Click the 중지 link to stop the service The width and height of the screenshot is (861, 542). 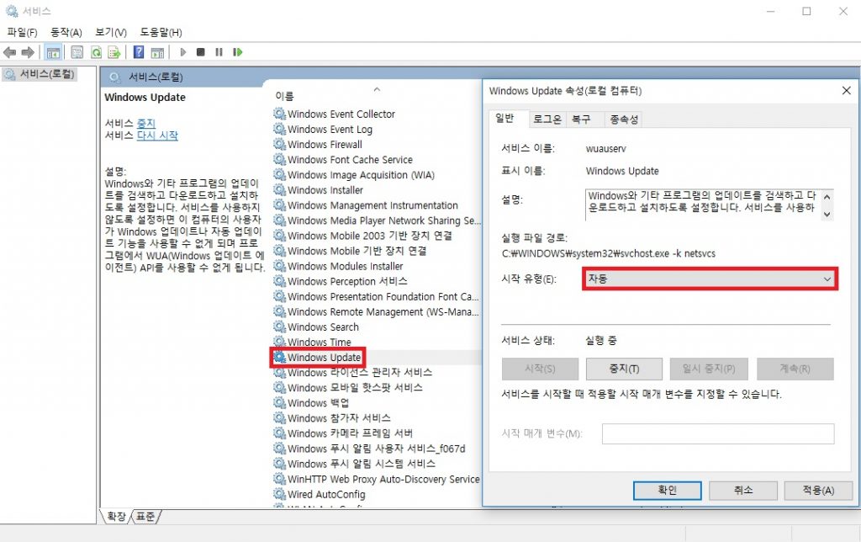(146, 123)
